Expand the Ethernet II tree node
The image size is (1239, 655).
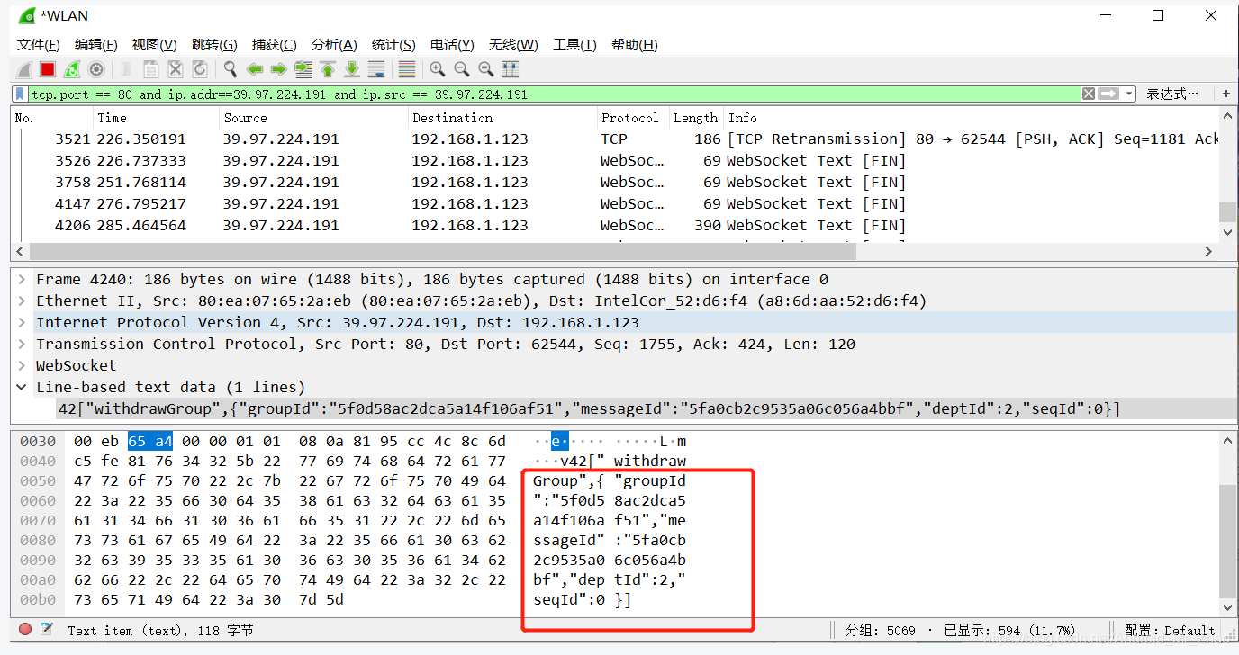22,301
